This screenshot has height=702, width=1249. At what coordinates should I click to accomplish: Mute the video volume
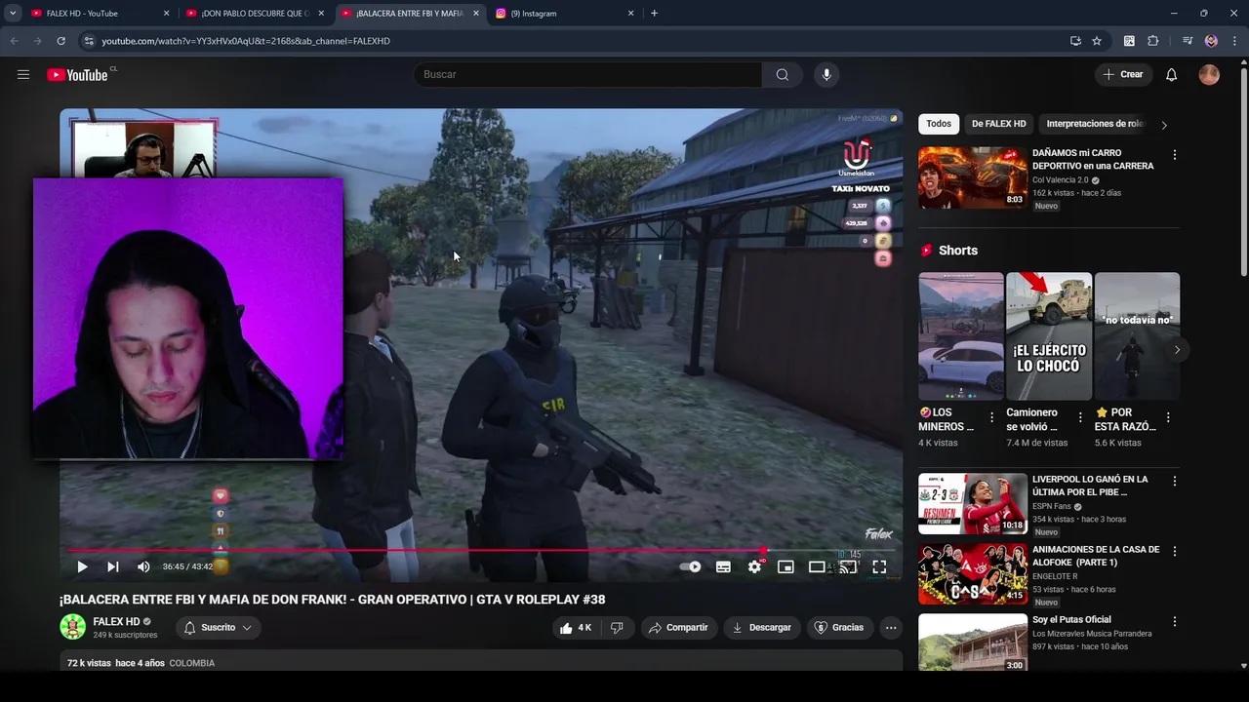[143, 566]
